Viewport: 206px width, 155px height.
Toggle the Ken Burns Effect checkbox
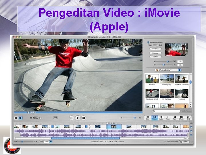point(148,42)
